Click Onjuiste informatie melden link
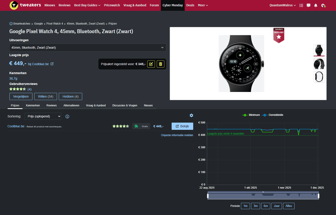 tap(177, 135)
